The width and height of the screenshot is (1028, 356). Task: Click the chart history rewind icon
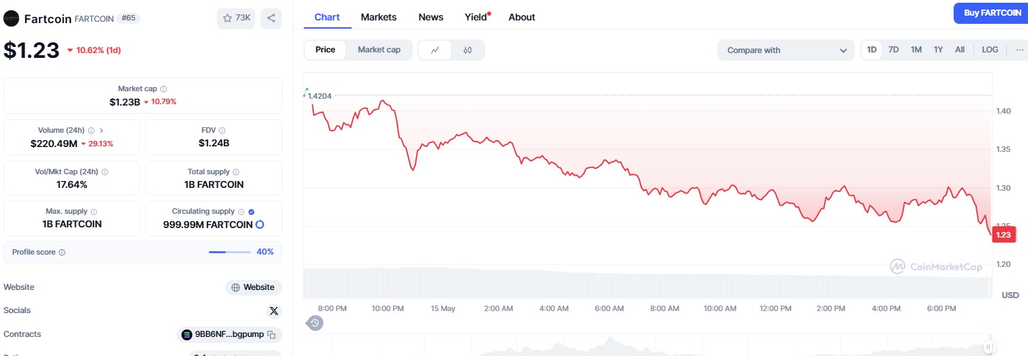pyautogui.click(x=314, y=323)
